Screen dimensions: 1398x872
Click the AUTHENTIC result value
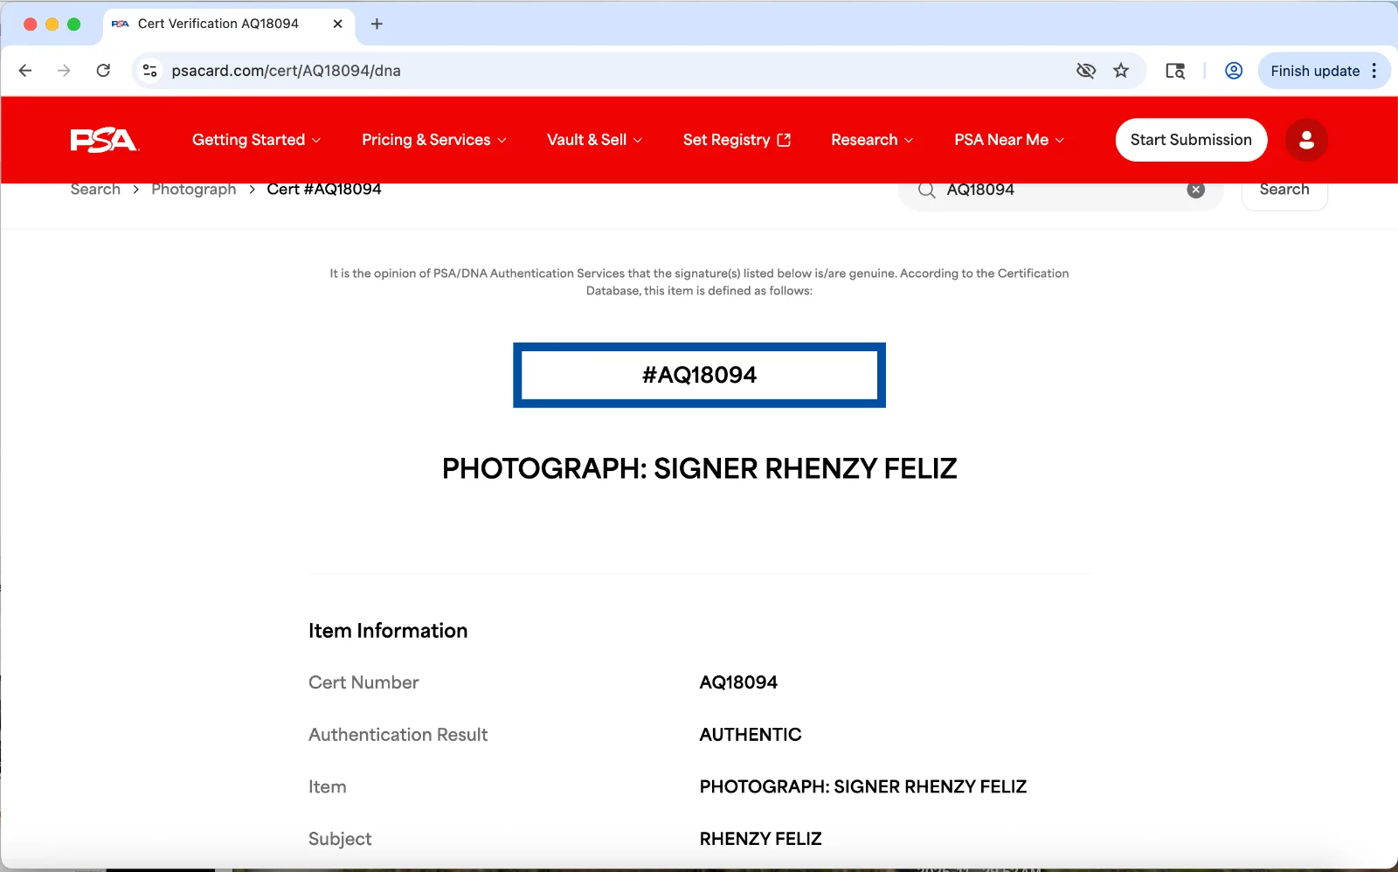tap(751, 735)
